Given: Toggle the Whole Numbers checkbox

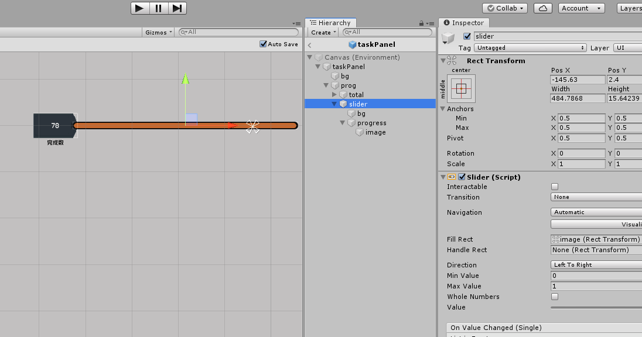Looking at the screenshot, I should [x=555, y=297].
